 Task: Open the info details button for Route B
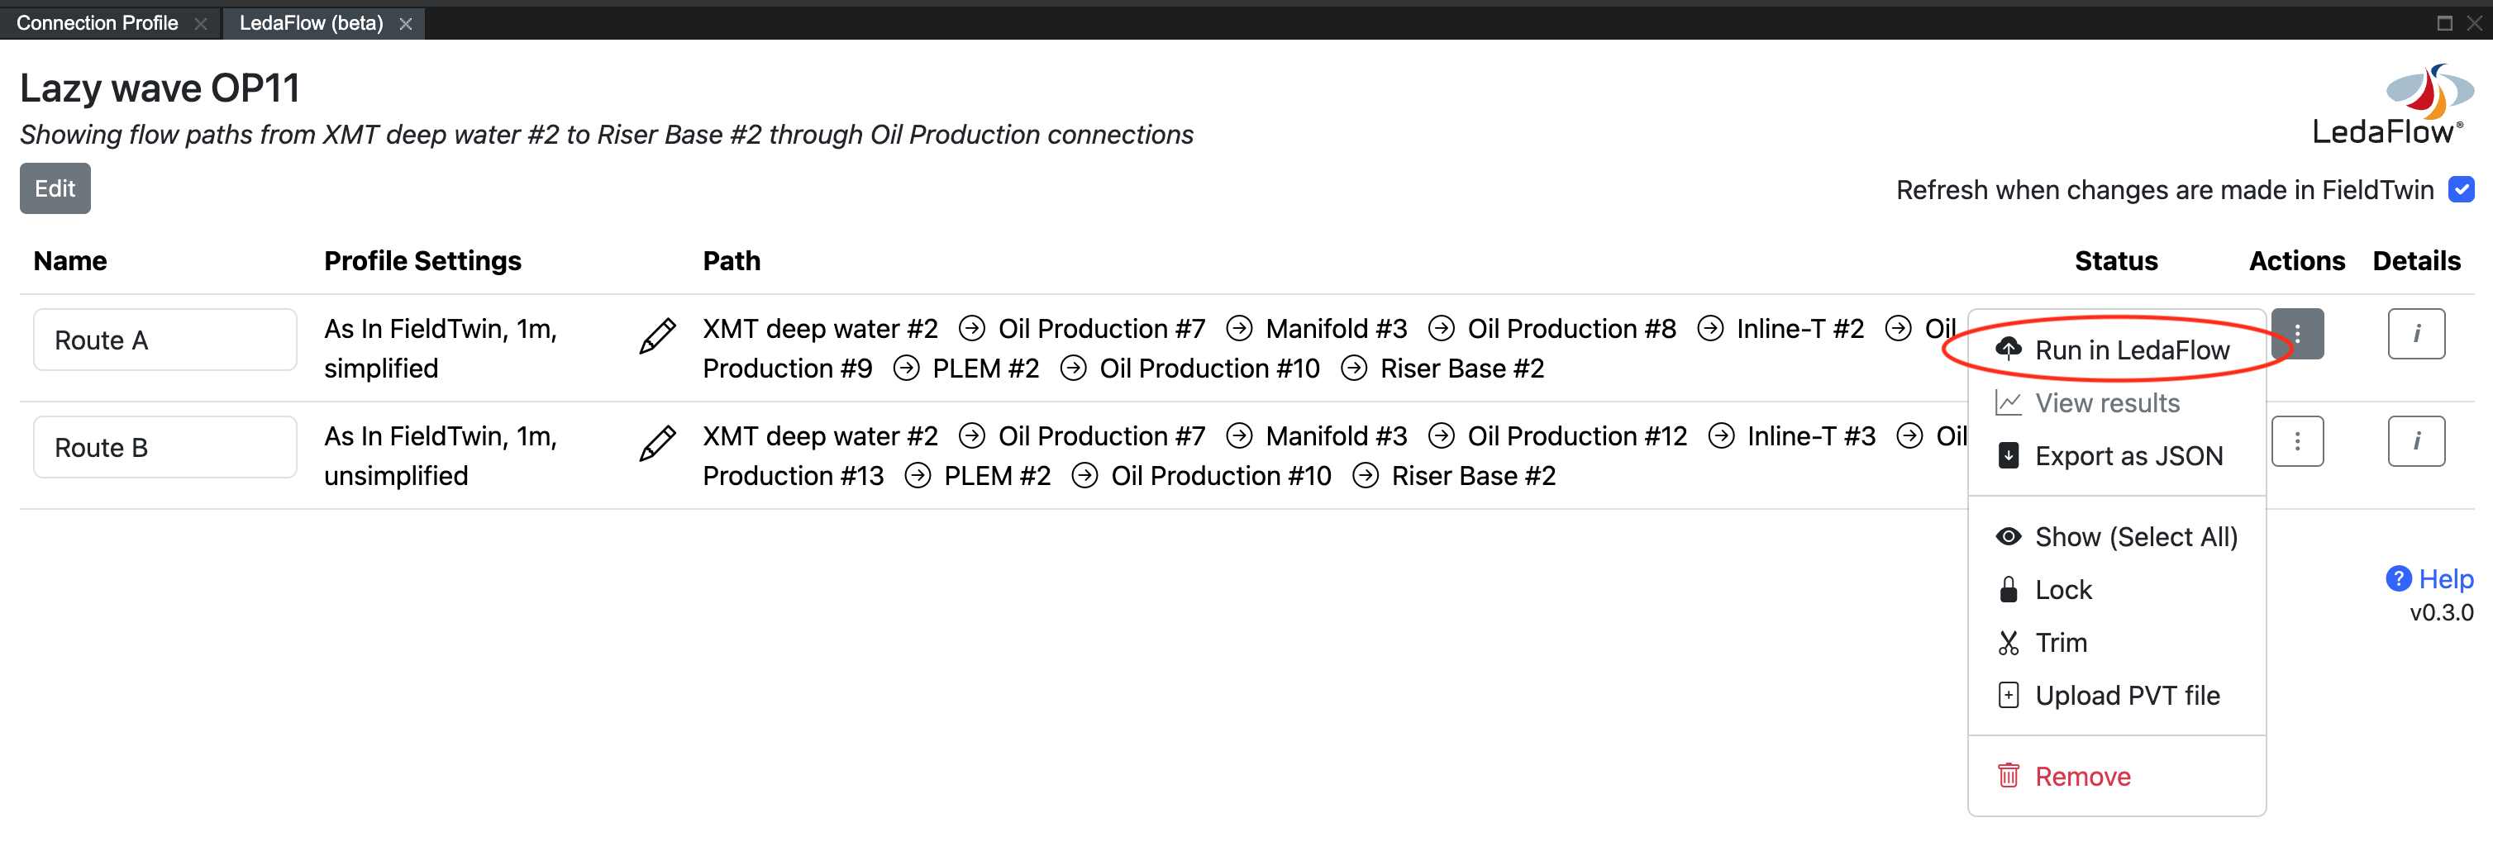[2415, 441]
